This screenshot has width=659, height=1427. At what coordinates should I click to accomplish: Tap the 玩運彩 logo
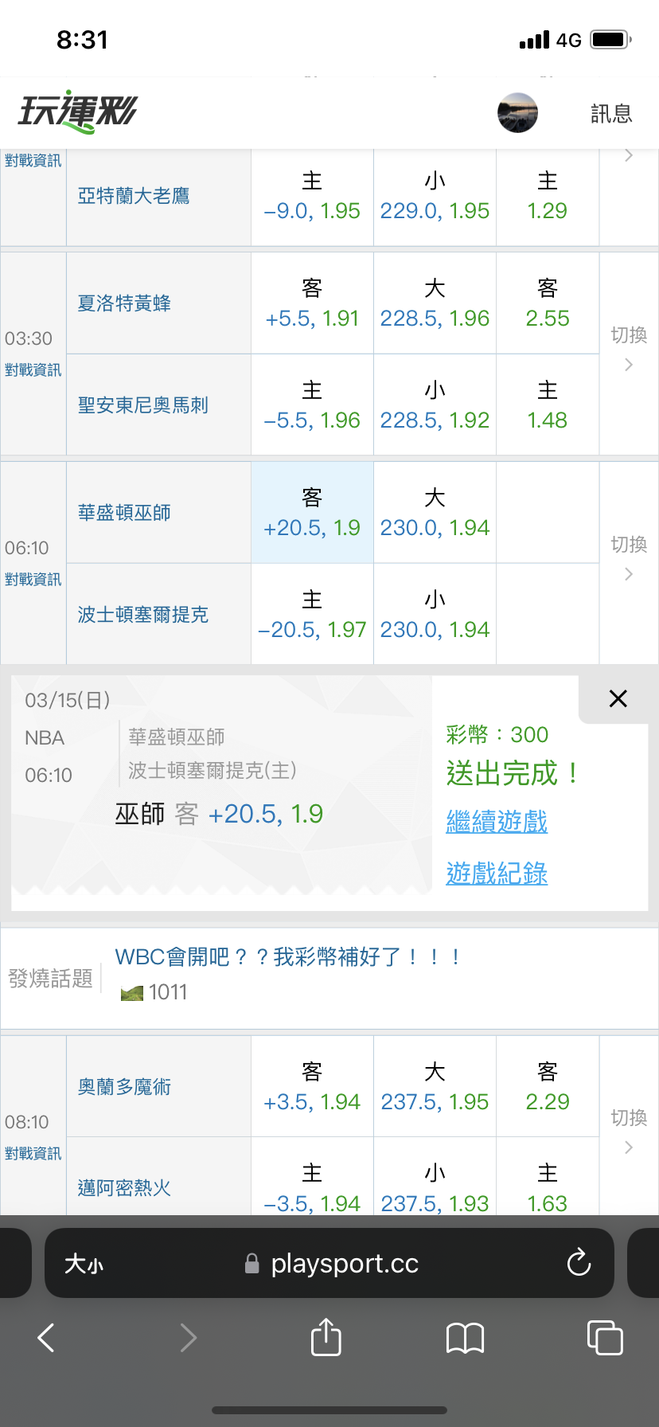point(77,111)
